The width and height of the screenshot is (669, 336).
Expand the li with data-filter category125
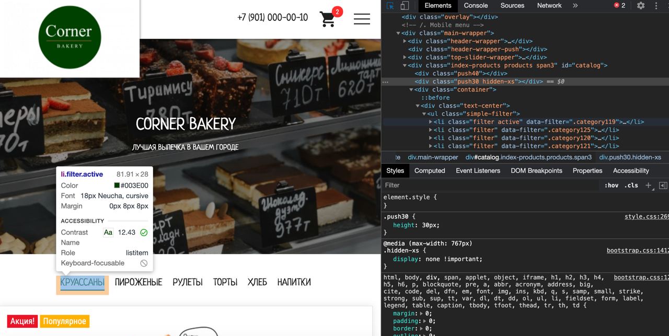coord(431,130)
